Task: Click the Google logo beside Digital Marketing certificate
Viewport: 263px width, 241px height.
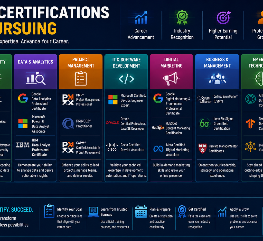Action: 158,98
